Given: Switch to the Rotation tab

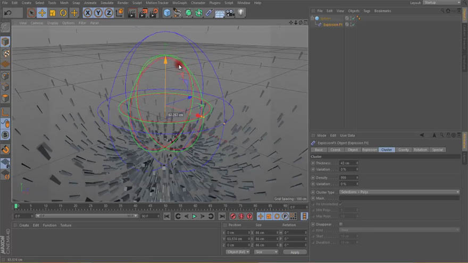Looking at the screenshot, I should coord(420,150).
